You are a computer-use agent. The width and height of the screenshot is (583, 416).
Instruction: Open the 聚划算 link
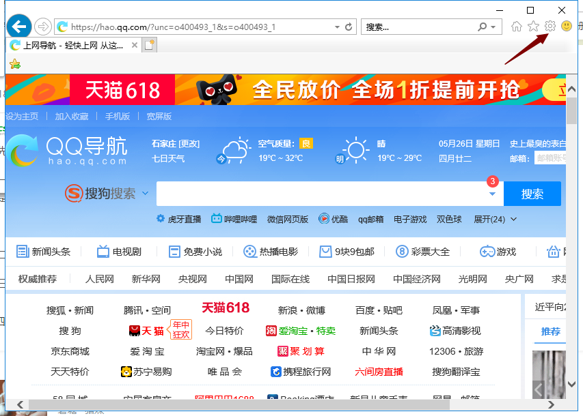pos(301,351)
